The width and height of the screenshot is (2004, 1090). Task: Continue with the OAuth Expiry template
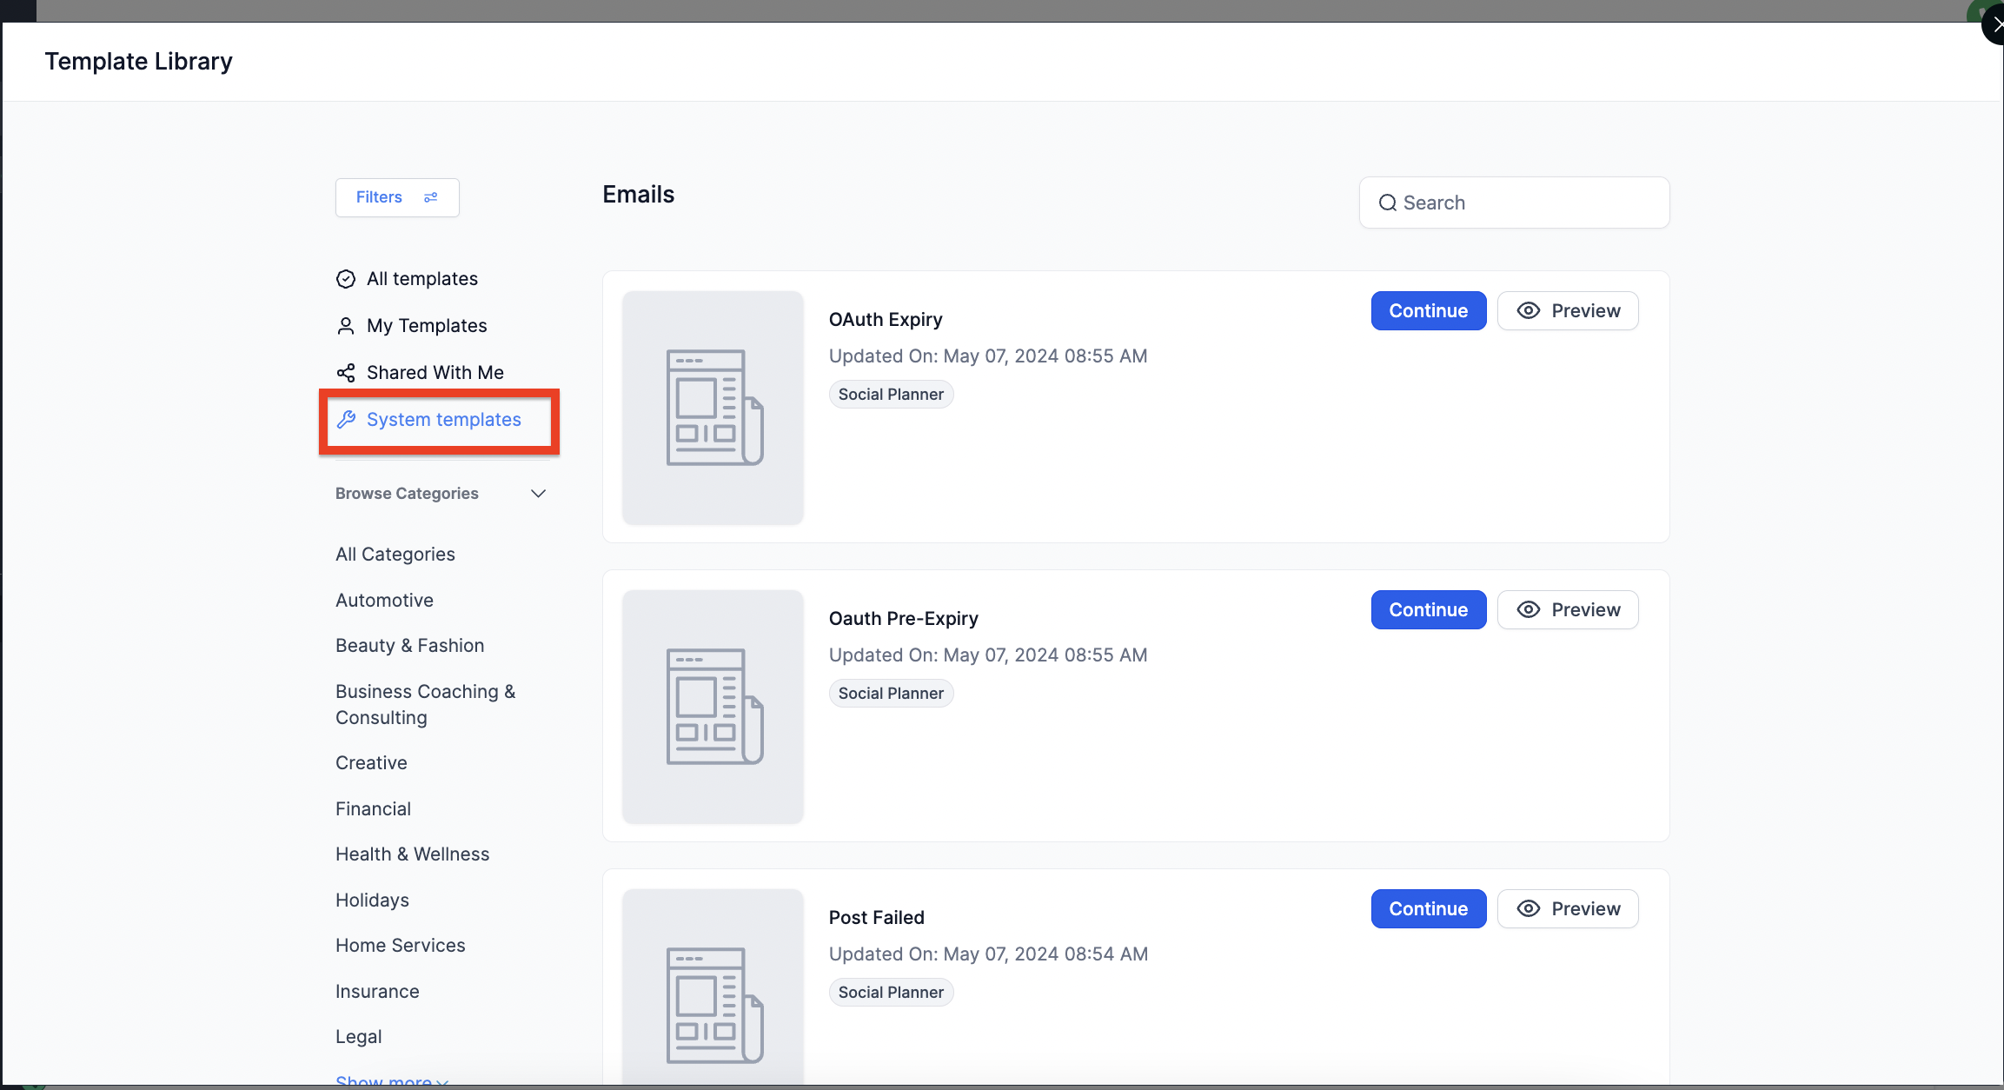coord(1428,311)
